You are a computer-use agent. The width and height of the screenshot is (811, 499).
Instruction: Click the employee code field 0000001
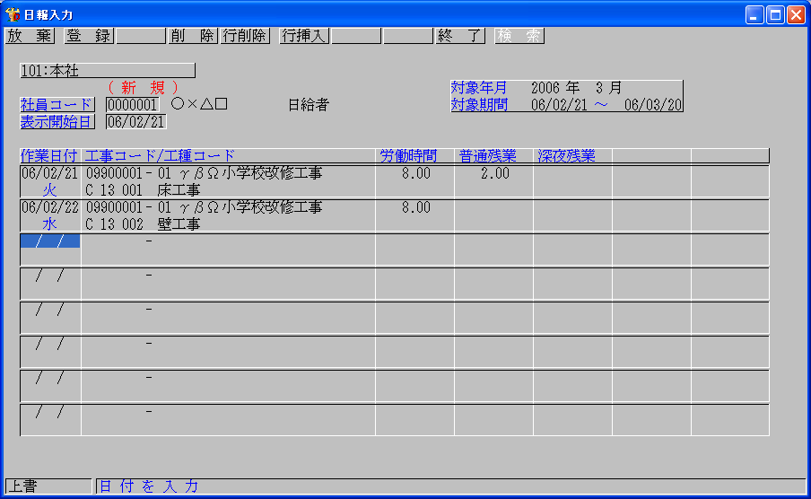[133, 105]
